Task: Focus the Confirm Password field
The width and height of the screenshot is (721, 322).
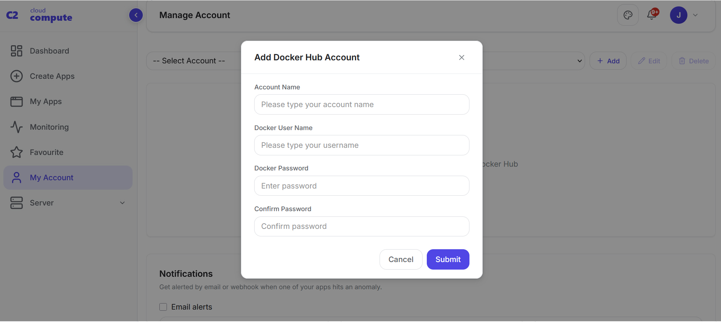Action: tap(362, 226)
